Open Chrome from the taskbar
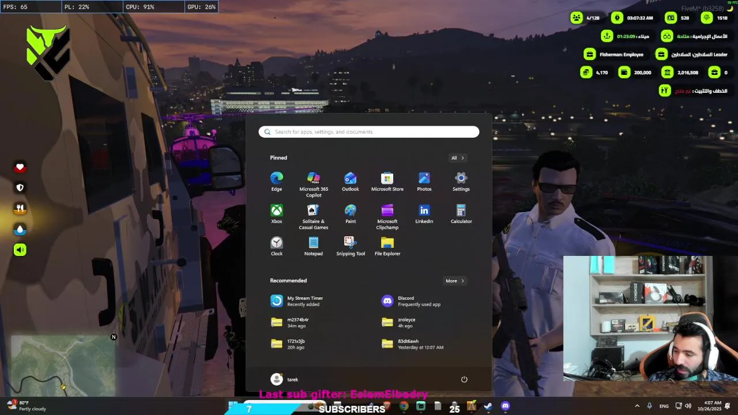738x415 pixels. pos(404,406)
